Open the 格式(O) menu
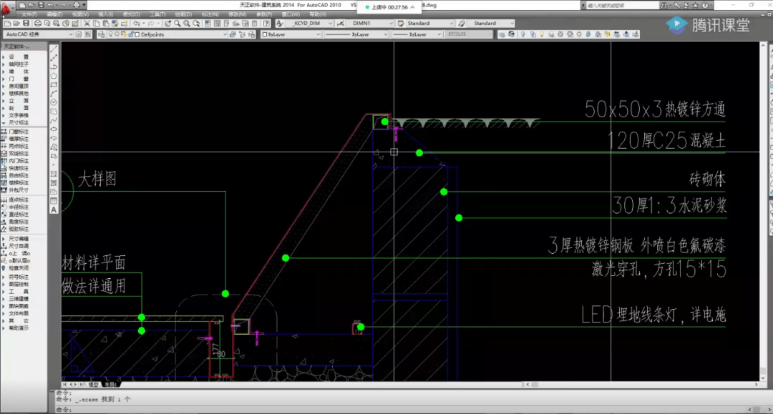This screenshot has width=773, height=414. pos(131,14)
